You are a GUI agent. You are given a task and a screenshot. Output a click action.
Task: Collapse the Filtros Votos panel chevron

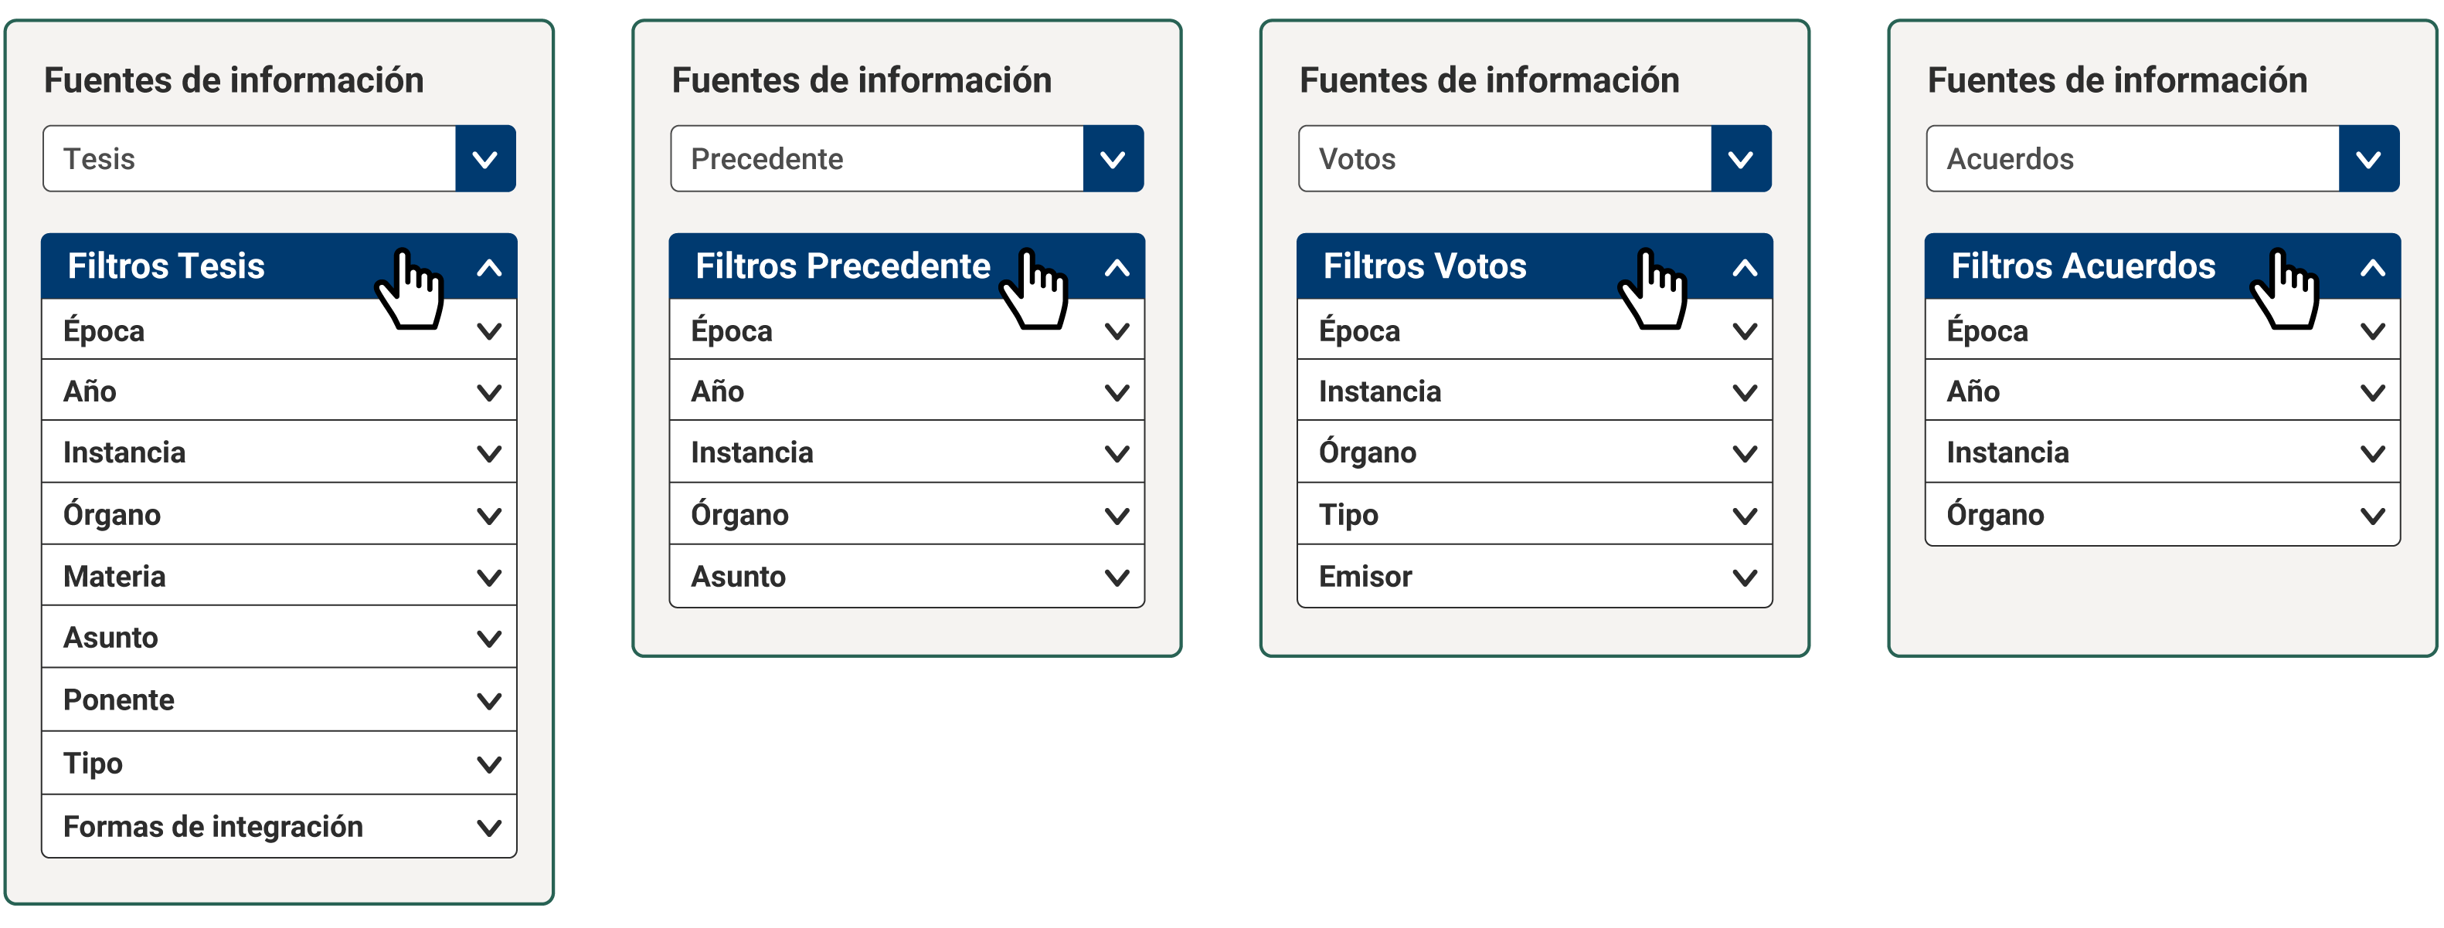coord(1745,267)
